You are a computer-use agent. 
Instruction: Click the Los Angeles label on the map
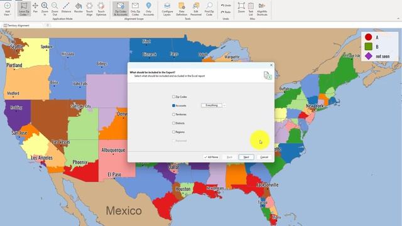click(42, 158)
